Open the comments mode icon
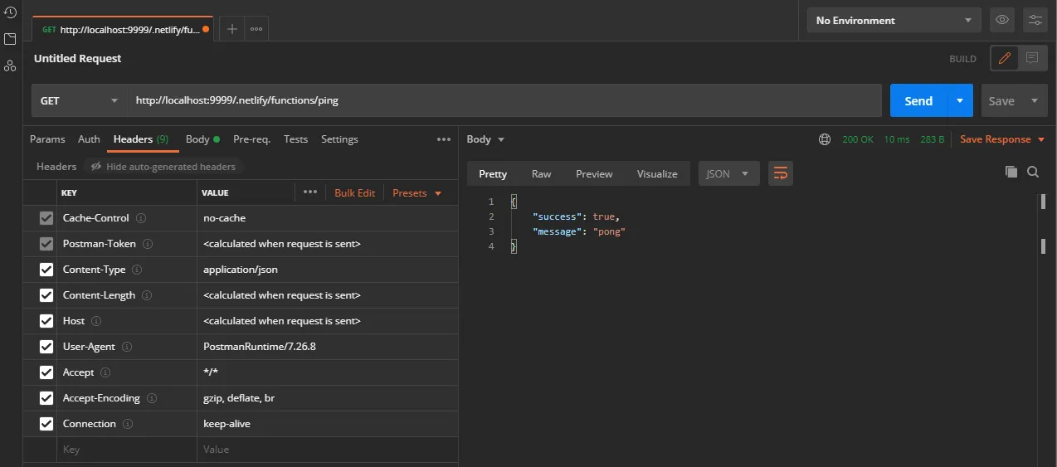Viewport: 1057px width, 467px height. [1032, 58]
